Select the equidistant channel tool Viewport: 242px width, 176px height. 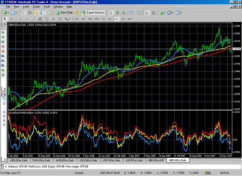pos(40,19)
